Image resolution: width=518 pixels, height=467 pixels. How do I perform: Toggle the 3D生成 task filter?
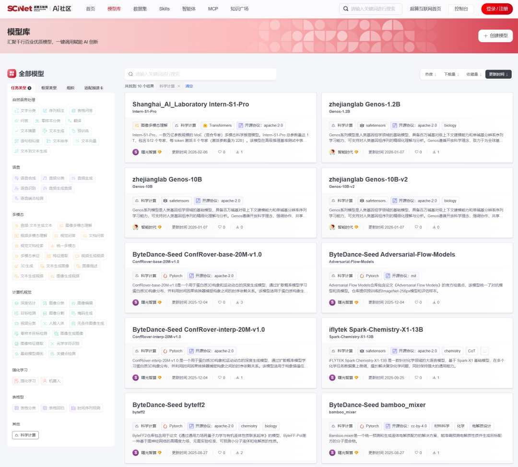tap(24, 266)
